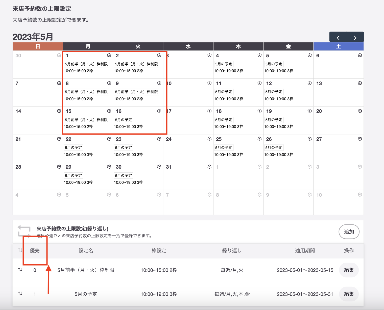Select the 5月前半 event on May 9
This screenshot has height=310, width=384.
point(136,92)
